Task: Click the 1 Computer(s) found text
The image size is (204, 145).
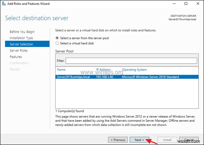Action: 69,111
